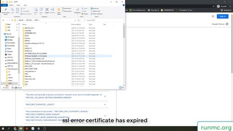The width and height of the screenshot is (233, 131).
Task: Click the blue Sign in button in Chrome
Action: [x=222, y=16]
